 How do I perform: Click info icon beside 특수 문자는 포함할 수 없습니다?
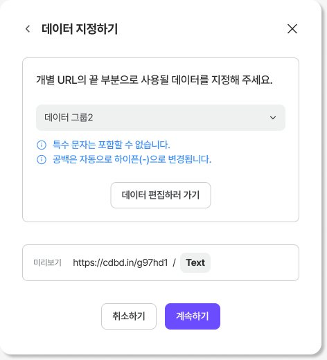pyautogui.click(x=42, y=145)
